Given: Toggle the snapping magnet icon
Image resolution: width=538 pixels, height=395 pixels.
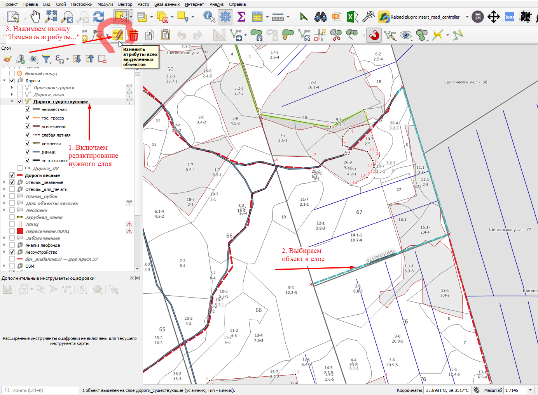Looking at the screenshot, I should click(374, 35).
